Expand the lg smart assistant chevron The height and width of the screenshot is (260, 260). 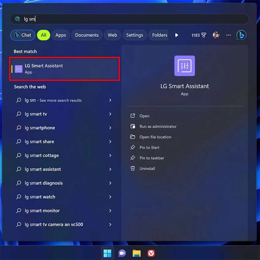pyautogui.click(x=110, y=169)
